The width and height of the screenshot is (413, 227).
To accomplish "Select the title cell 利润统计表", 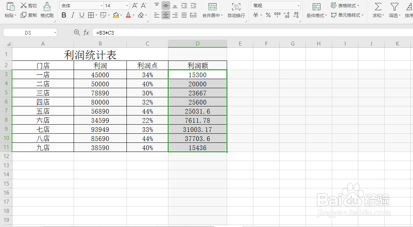I will [x=90, y=54].
